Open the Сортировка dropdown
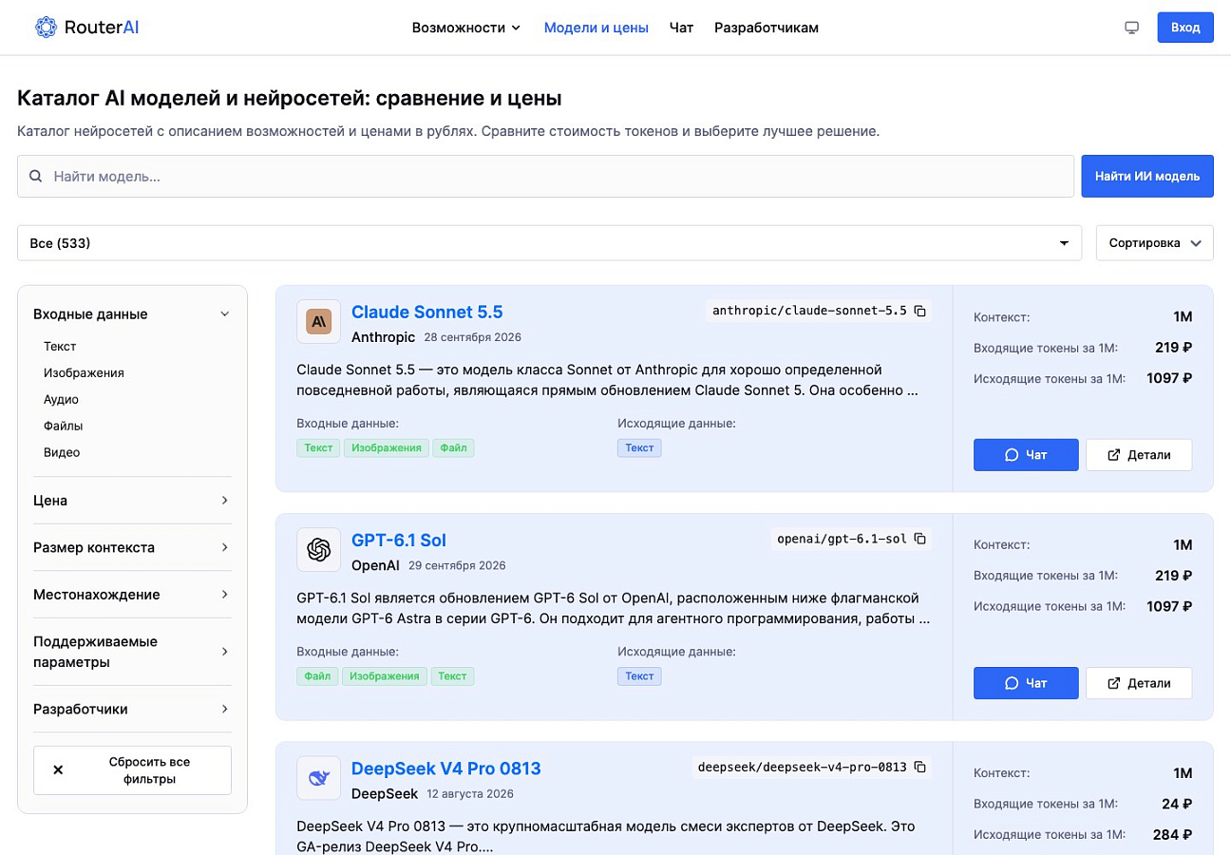The image size is (1231, 855). click(x=1155, y=243)
